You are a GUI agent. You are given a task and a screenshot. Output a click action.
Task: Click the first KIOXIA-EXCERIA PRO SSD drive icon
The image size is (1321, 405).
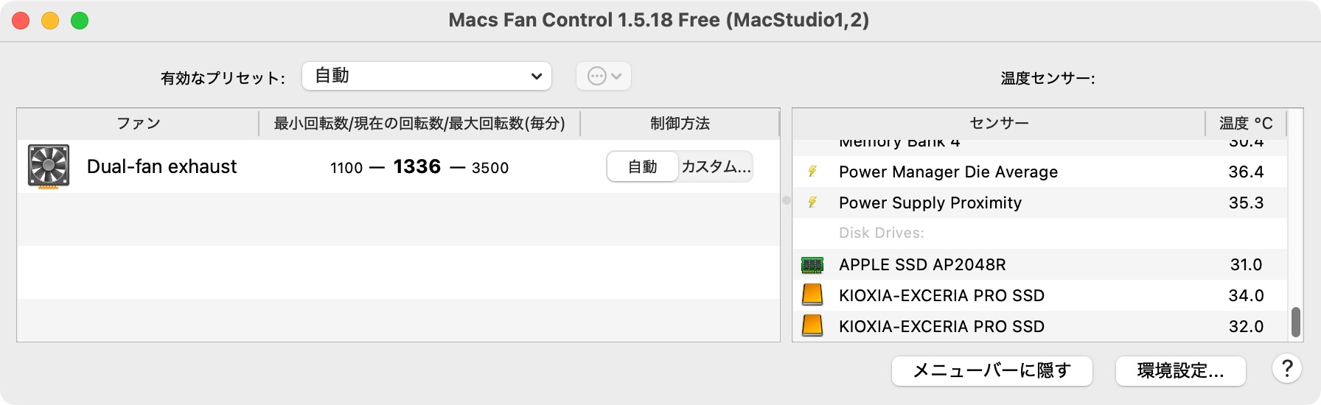[x=812, y=295]
